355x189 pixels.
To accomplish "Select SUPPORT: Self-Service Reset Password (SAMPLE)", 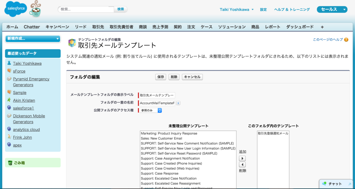I will (188, 153).
